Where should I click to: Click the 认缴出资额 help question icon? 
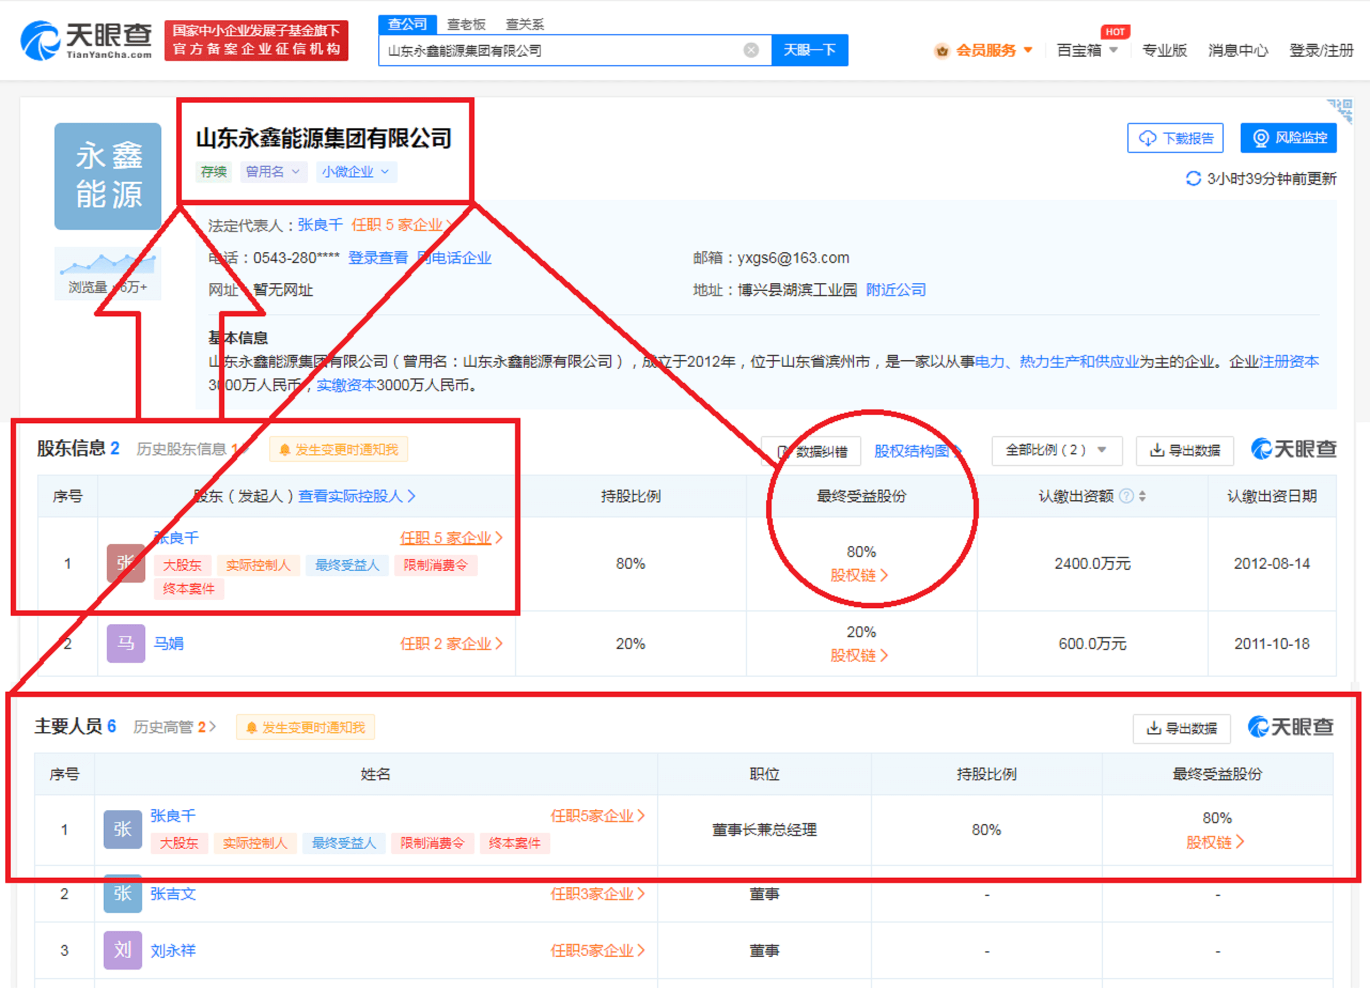coord(1127,496)
